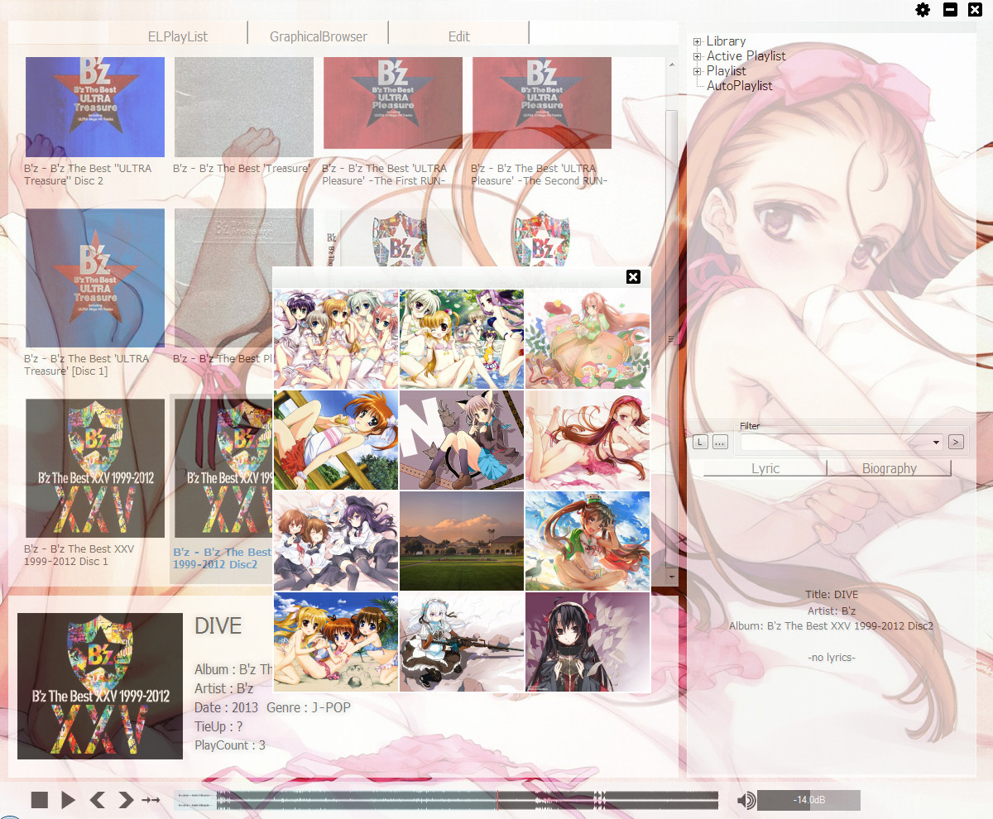Skip to the next track
The width and height of the screenshot is (993, 819).
pyautogui.click(x=125, y=800)
